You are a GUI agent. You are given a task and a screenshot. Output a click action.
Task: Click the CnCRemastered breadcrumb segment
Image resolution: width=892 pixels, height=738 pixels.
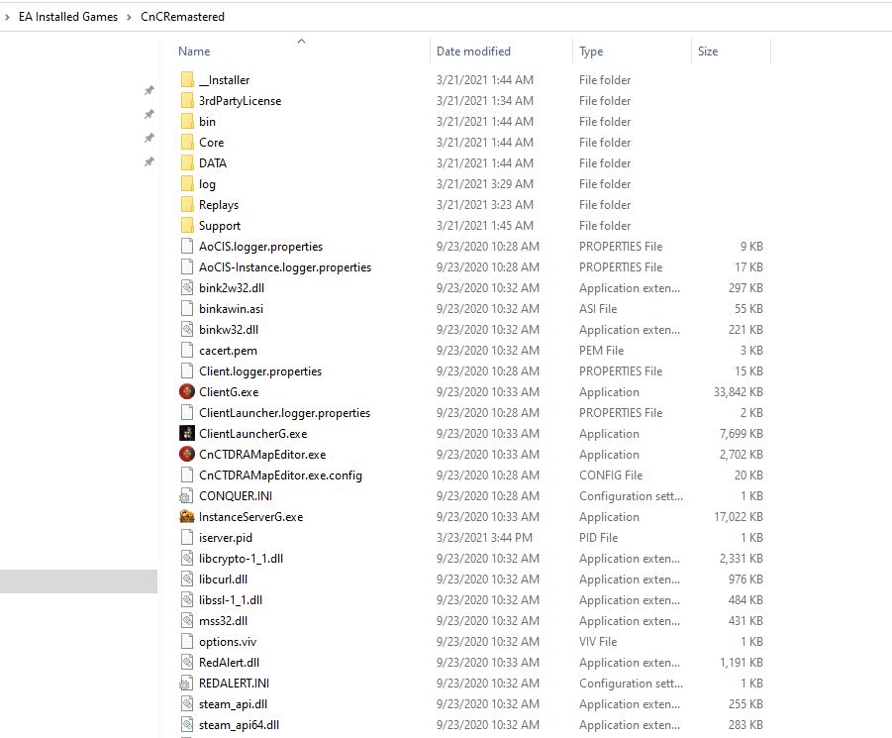(182, 17)
